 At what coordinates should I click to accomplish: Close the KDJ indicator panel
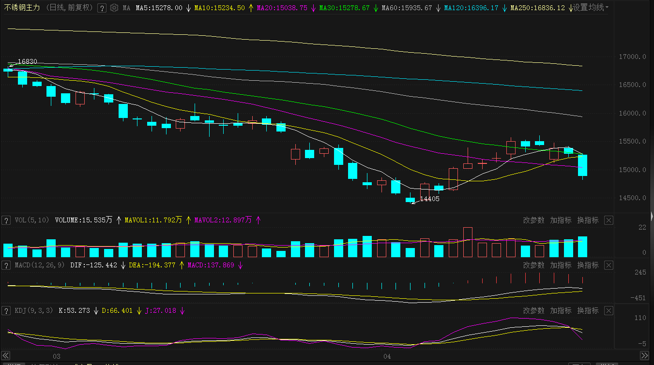coord(609,310)
